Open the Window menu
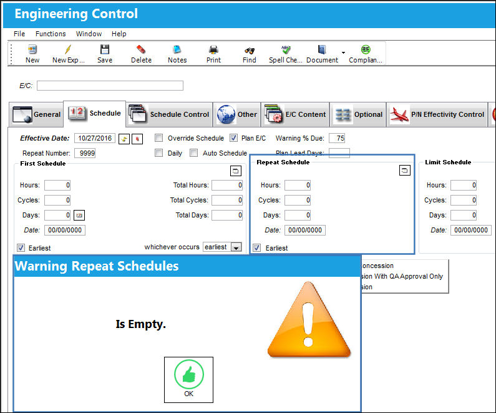The height and width of the screenshot is (413, 496). click(x=89, y=34)
